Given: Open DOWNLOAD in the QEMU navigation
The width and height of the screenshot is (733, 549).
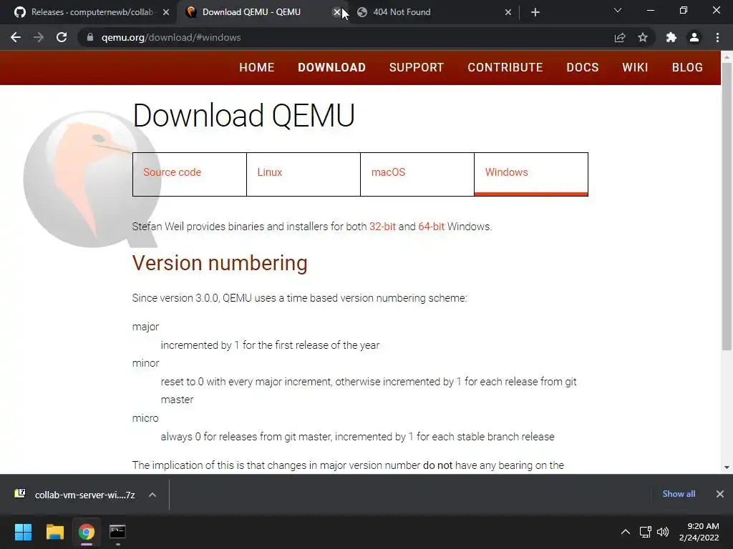Looking at the screenshot, I should pos(332,67).
